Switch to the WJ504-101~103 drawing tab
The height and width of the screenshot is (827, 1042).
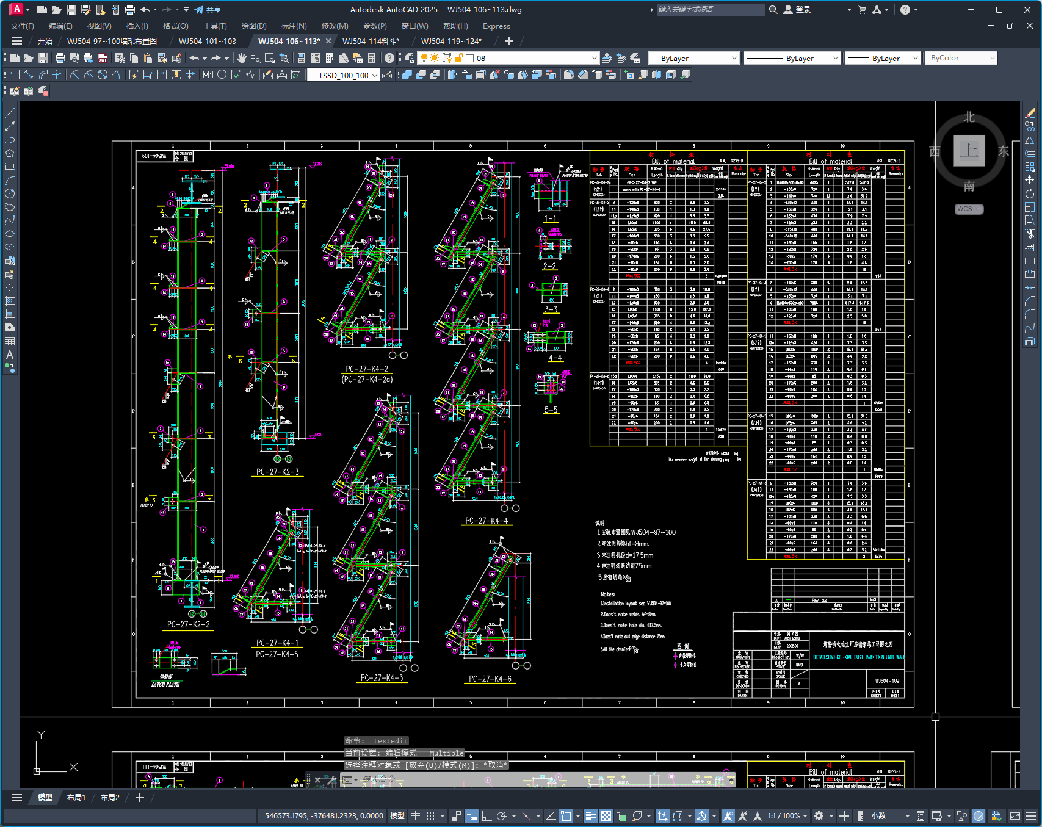tap(208, 41)
